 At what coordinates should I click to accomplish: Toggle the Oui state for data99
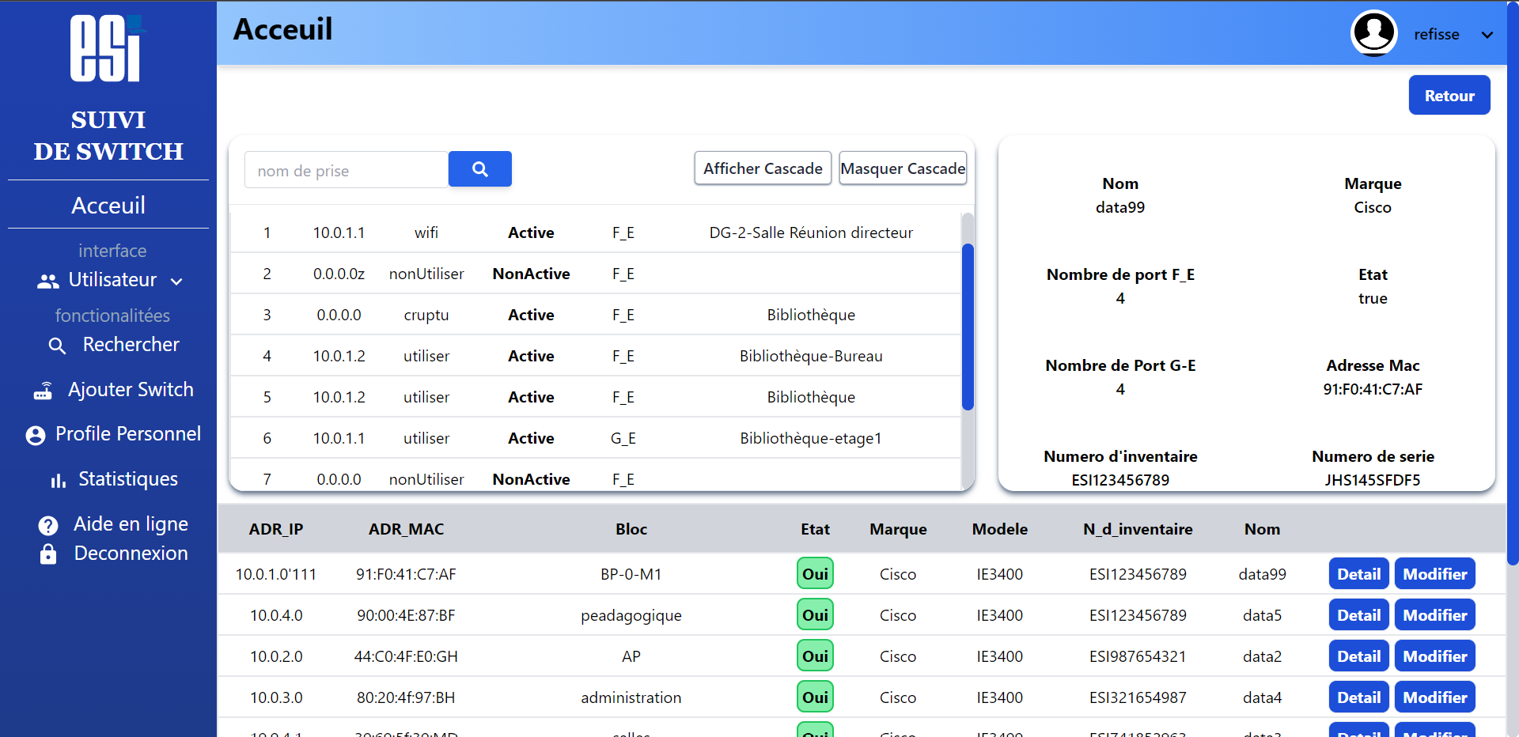[815, 573]
